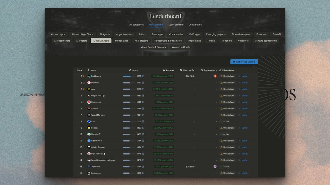
Task: Click Megalio avatar icon
Action: [x=89, y=134]
